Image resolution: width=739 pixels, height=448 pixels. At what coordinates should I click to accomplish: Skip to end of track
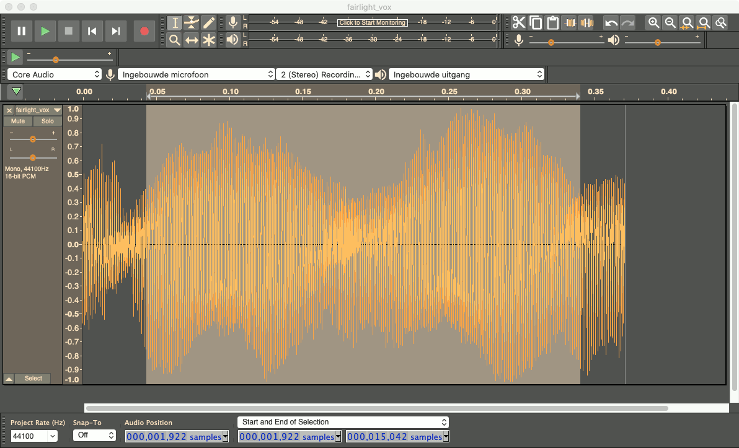pos(115,31)
